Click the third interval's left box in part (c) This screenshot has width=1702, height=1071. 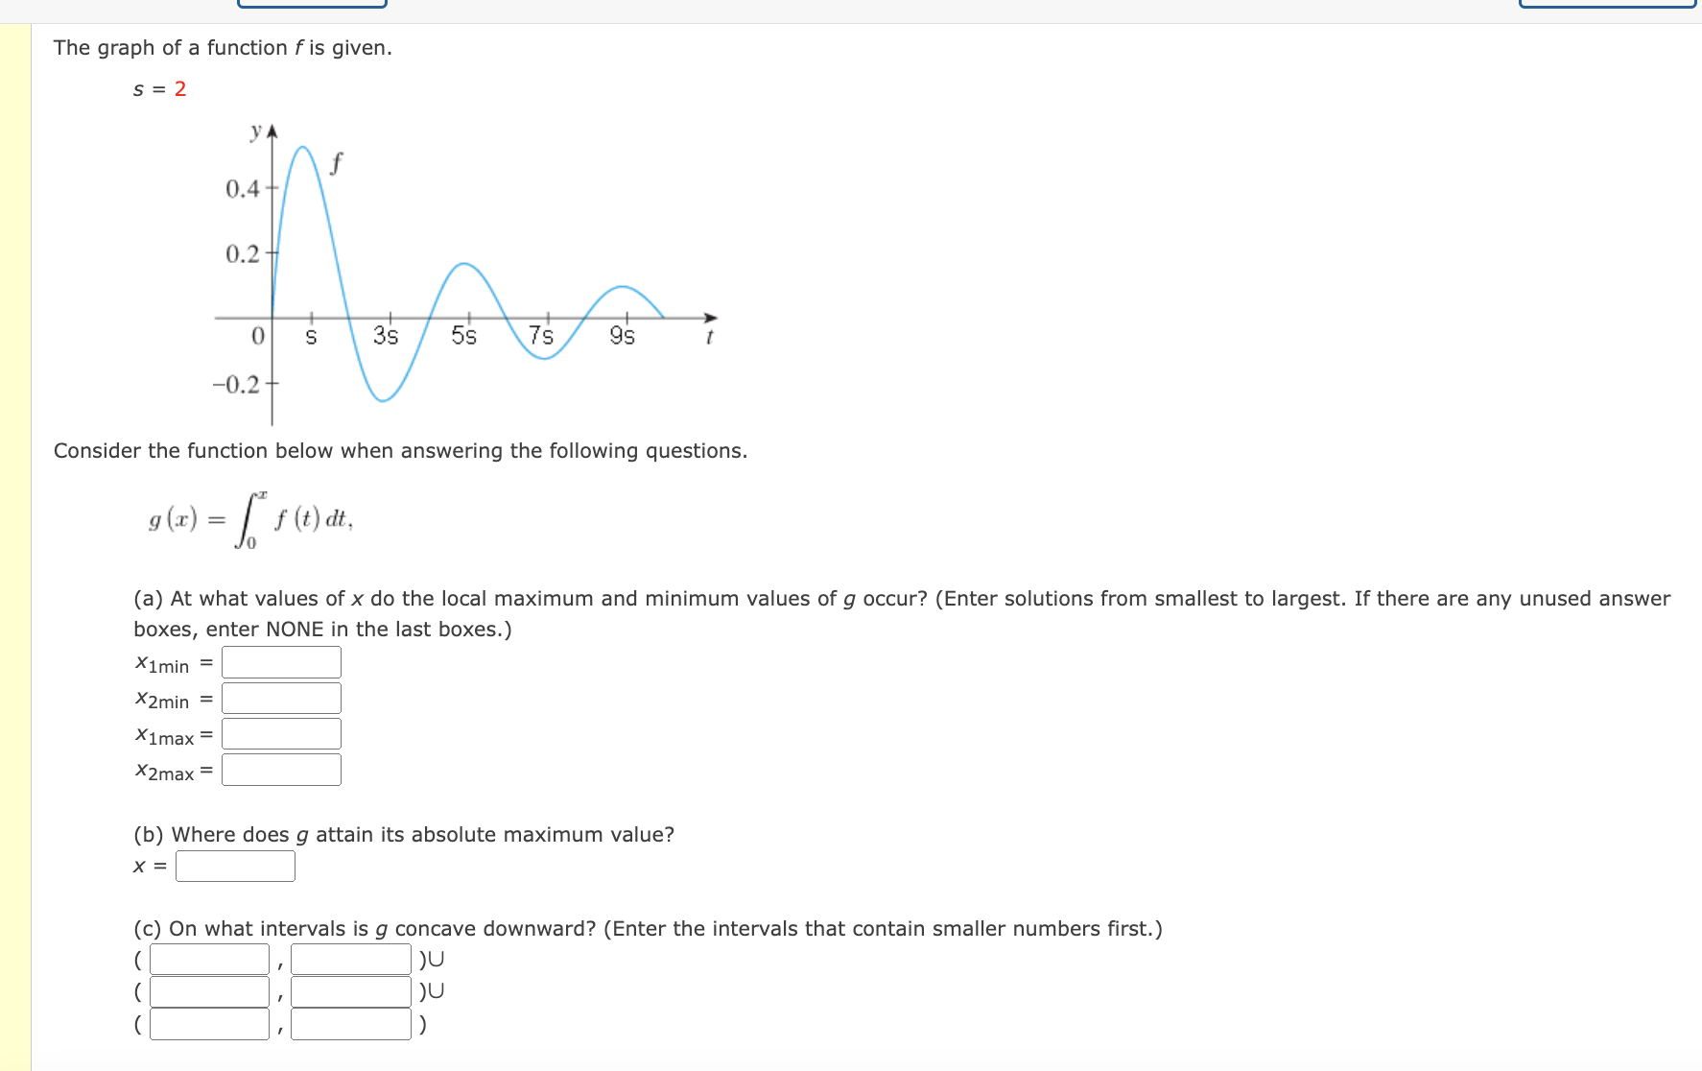click(x=210, y=1023)
